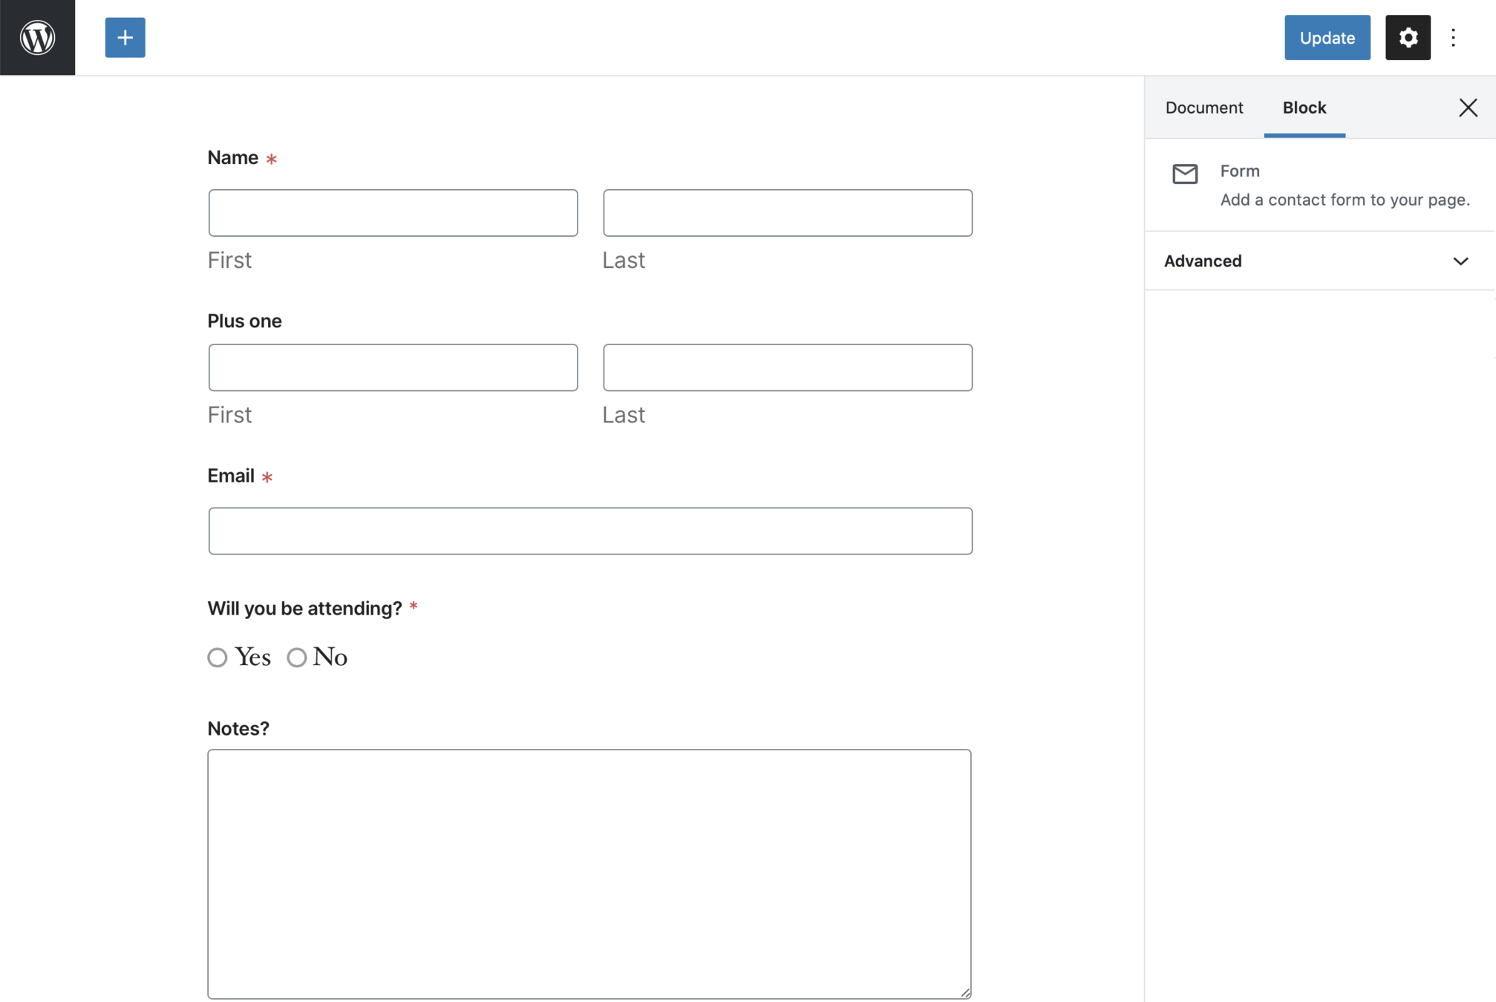Select the Yes radio button
Viewport: 1496px width, 1002px height.
218,658
